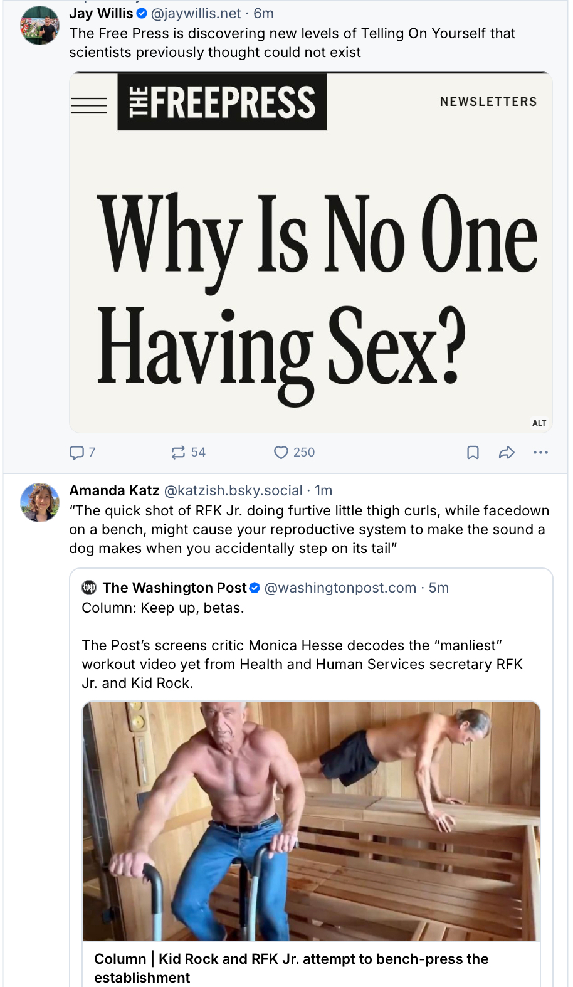Open Amanda Katz display name link
573x987 pixels.
(x=114, y=490)
